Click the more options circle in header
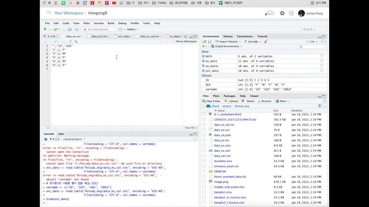This screenshot has width=369, height=207. tap(291, 13)
